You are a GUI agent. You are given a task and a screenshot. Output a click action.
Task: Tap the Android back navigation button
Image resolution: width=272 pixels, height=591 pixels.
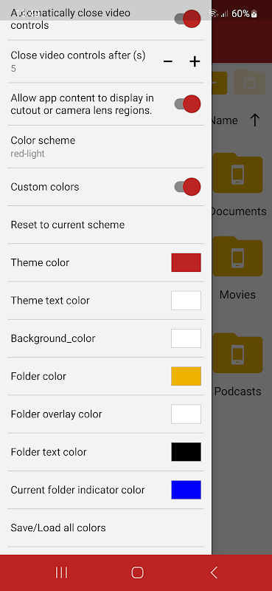coord(214,573)
